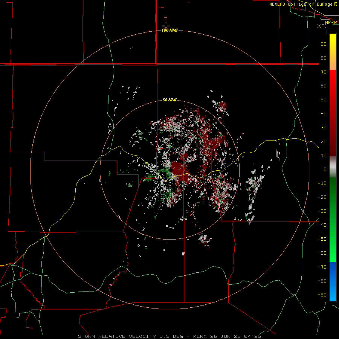Click the positive 30 scale label
The image size is (339, 339).
coord(324,128)
